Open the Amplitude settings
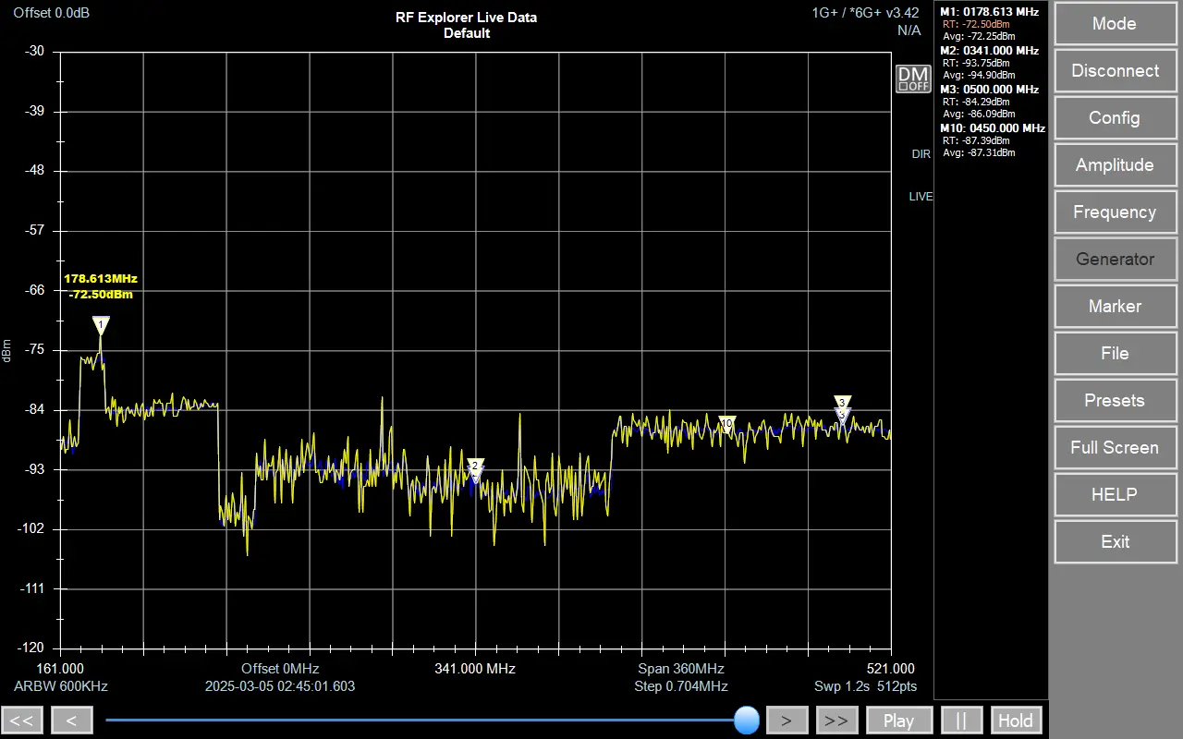This screenshot has height=739, width=1183. click(x=1114, y=165)
